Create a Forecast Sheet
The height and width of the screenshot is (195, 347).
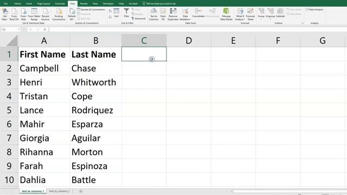pyautogui.click(x=250, y=15)
